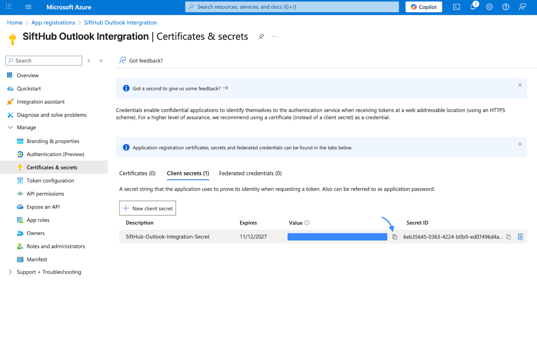Screen dimensions: 537x340
Task: Open the notifications bell
Action: click(x=473, y=7)
